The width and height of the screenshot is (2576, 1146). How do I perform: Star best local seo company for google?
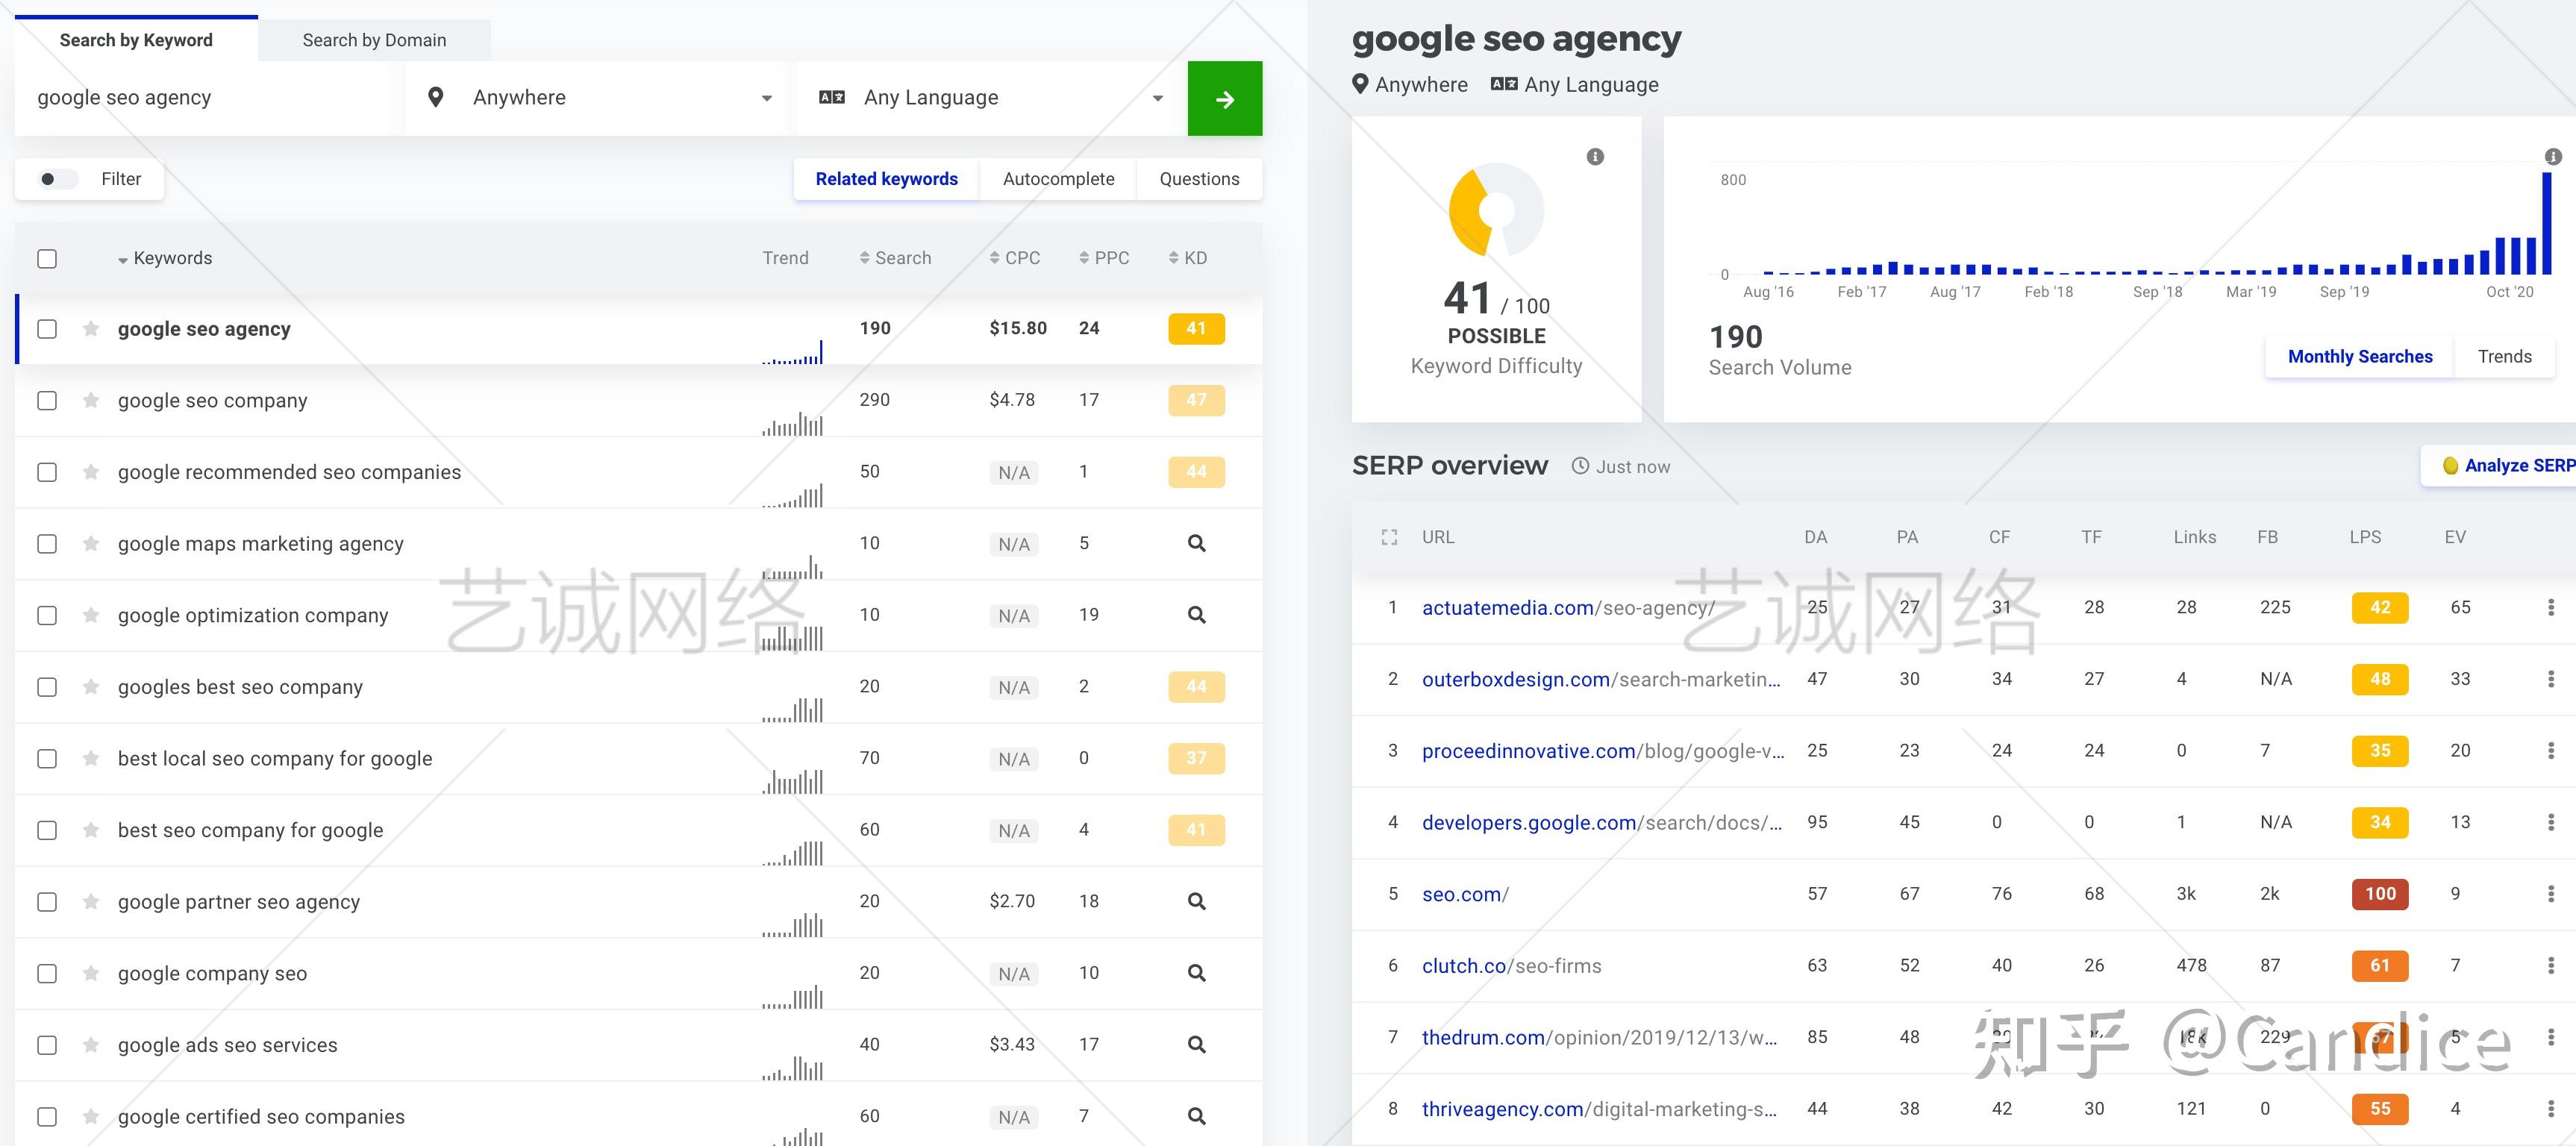click(91, 759)
